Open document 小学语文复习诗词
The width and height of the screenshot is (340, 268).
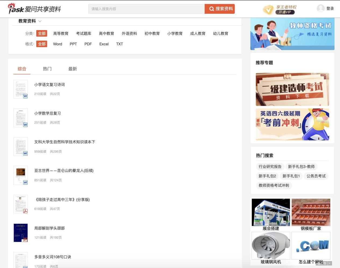pos(49,85)
